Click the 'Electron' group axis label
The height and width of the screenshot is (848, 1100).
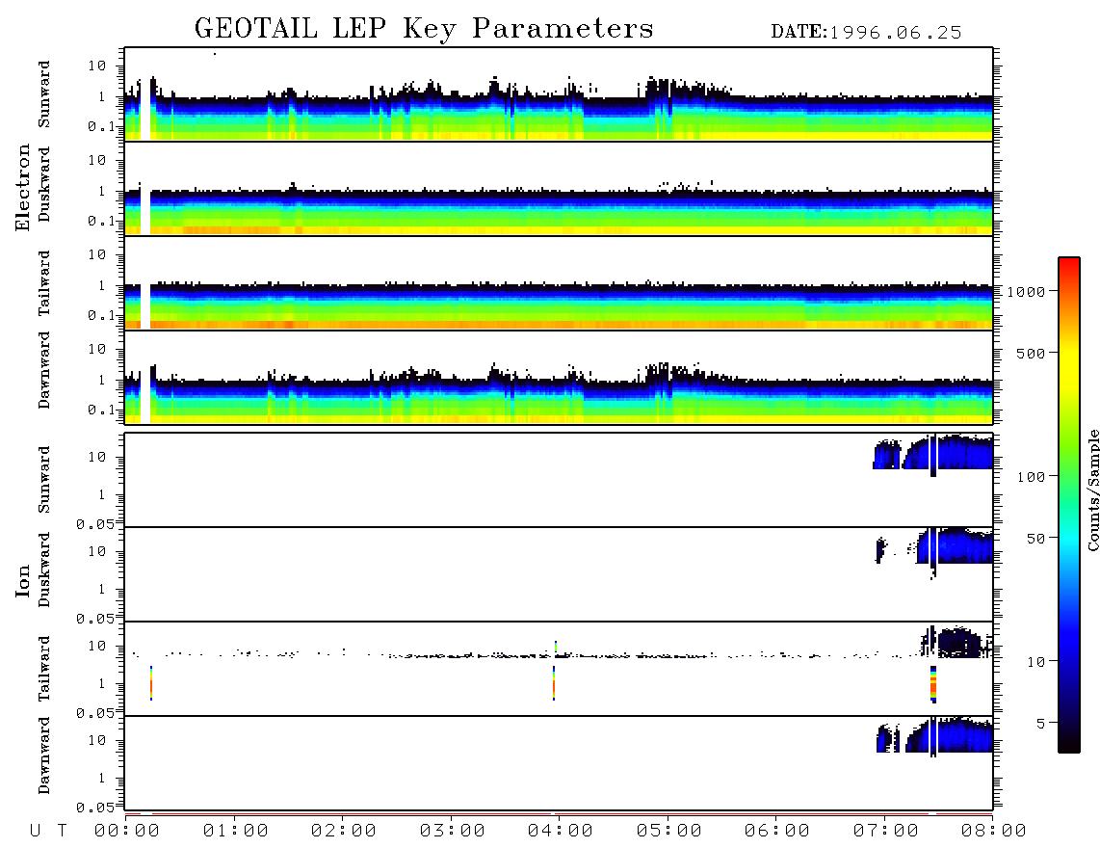click(x=23, y=188)
